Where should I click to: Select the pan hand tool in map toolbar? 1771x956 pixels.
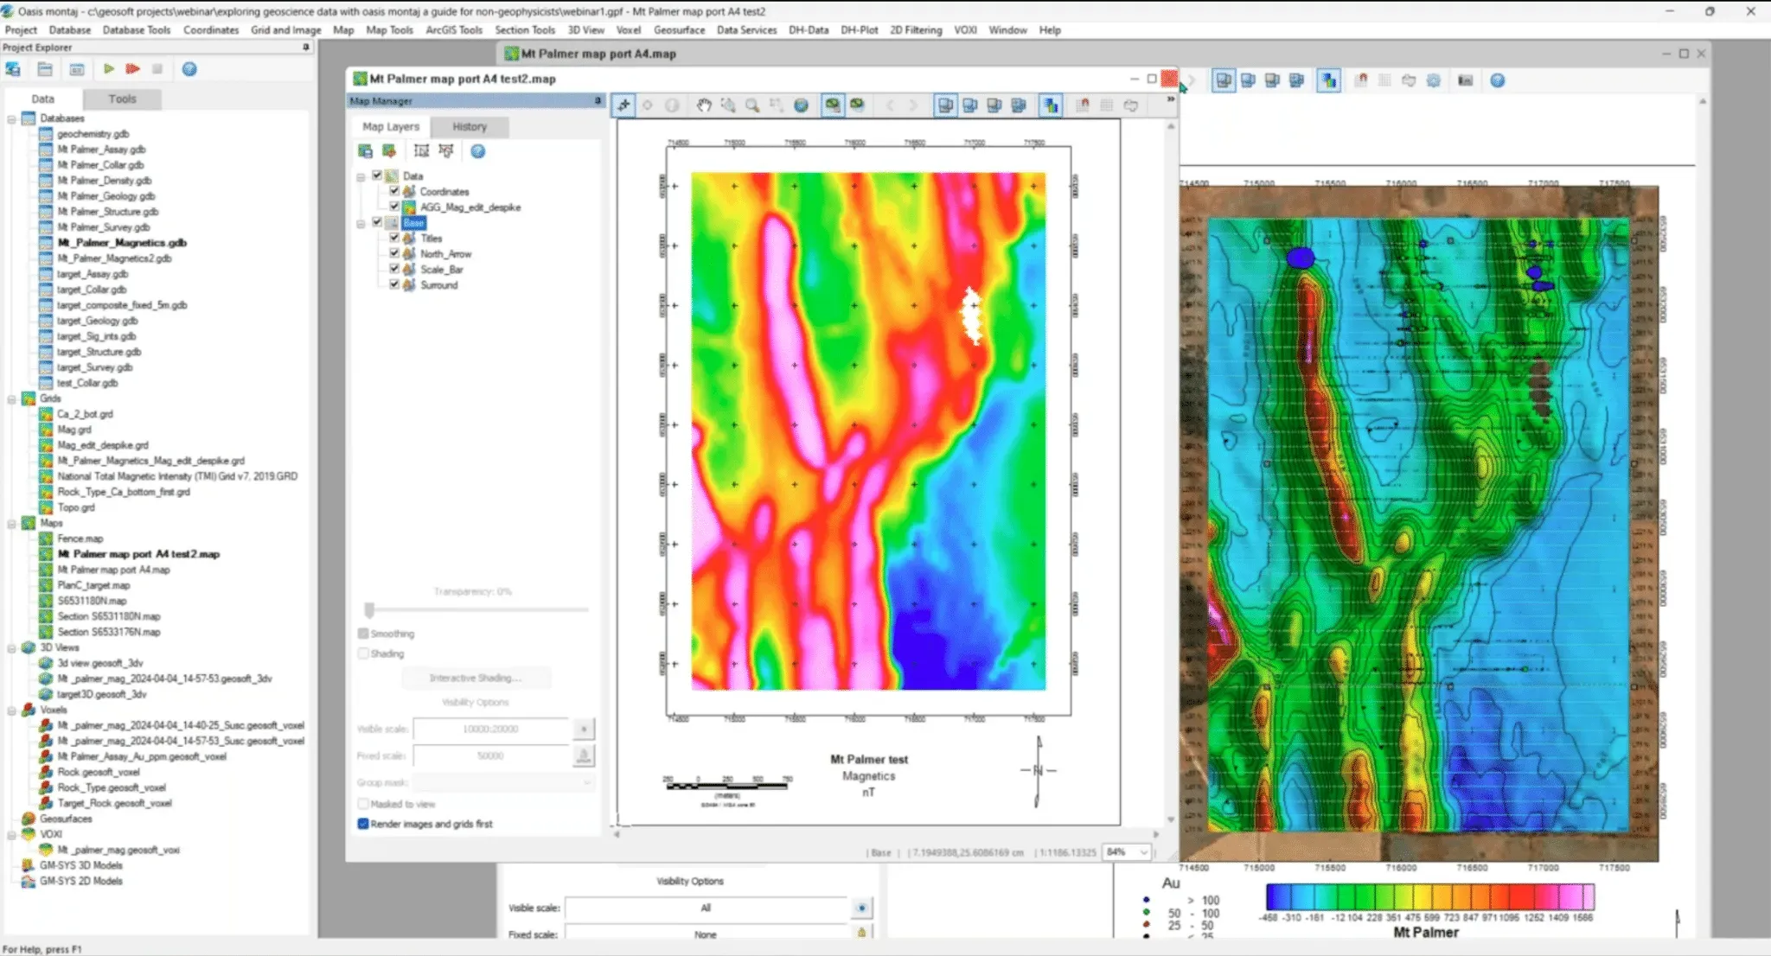(x=704, y=105)
